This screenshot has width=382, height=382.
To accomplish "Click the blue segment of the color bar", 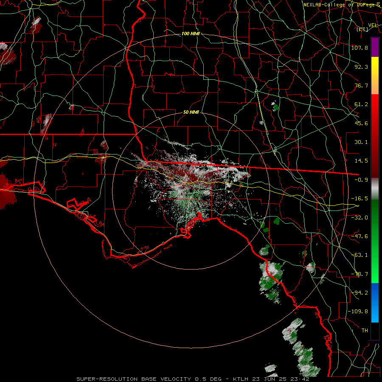I will point(375,303).
